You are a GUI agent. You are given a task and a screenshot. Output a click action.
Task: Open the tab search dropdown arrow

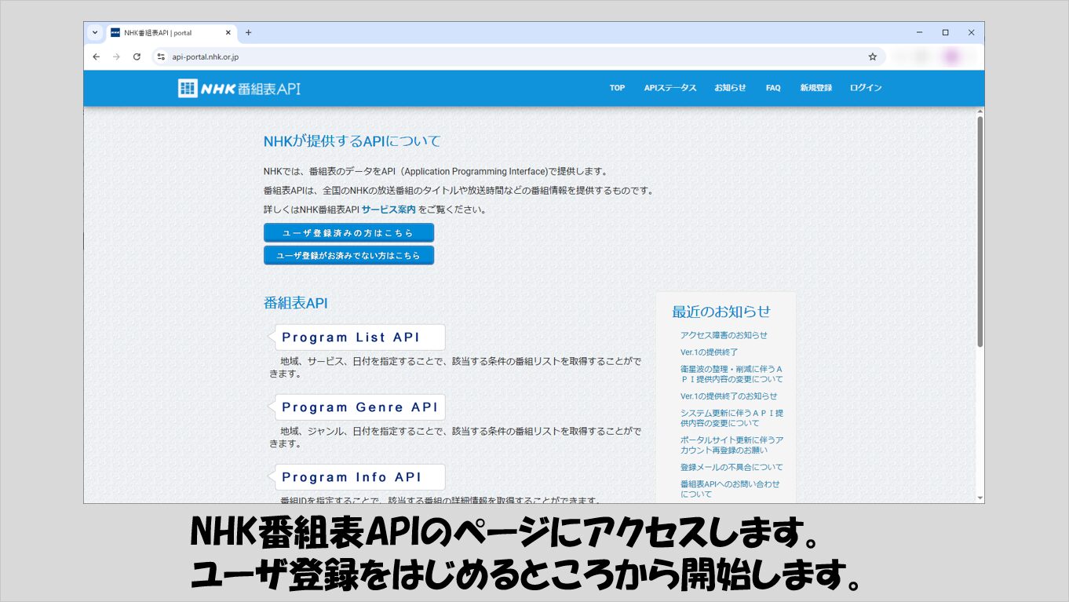[x=95, y=33]
